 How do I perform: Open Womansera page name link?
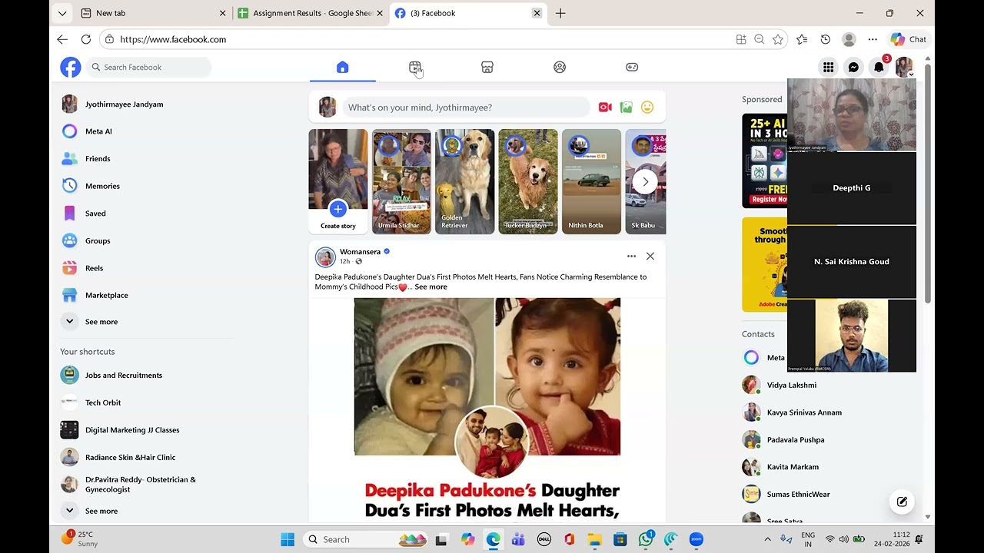[x=360, y=252]
